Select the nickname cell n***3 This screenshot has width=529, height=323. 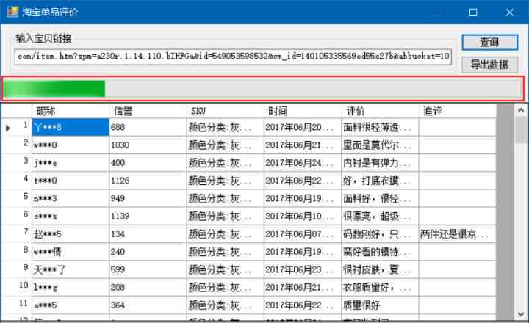coord(71,199)
